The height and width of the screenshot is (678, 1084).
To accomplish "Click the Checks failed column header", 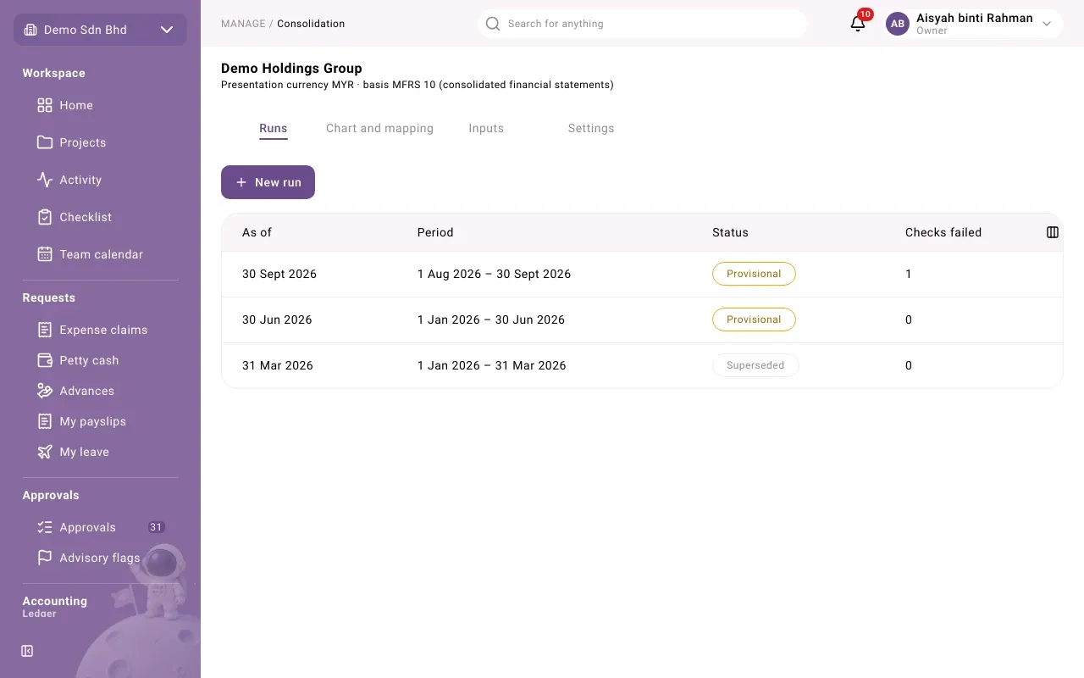I will (943, 232).
